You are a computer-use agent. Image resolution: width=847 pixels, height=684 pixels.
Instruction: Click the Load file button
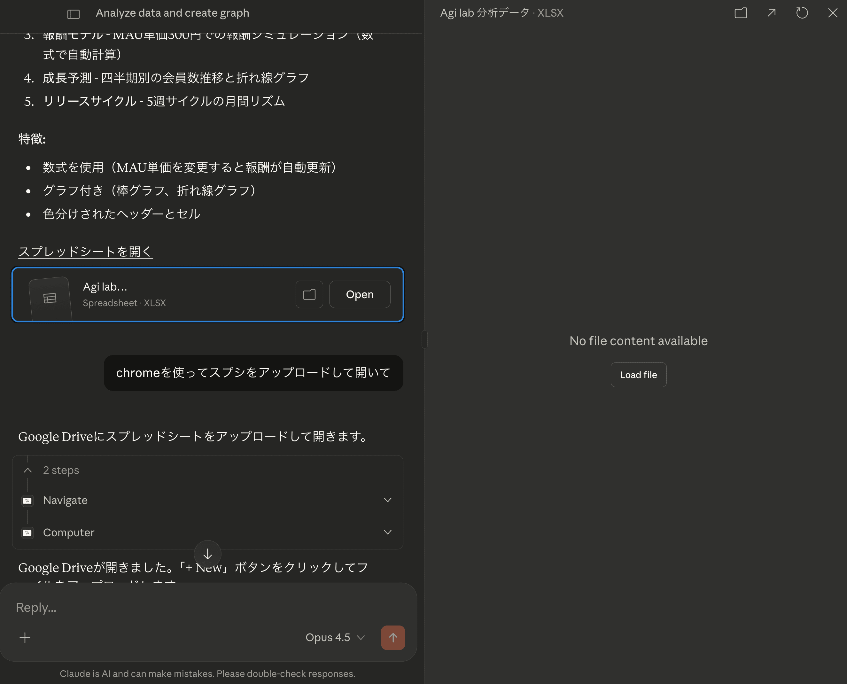(x=638, y=375)
